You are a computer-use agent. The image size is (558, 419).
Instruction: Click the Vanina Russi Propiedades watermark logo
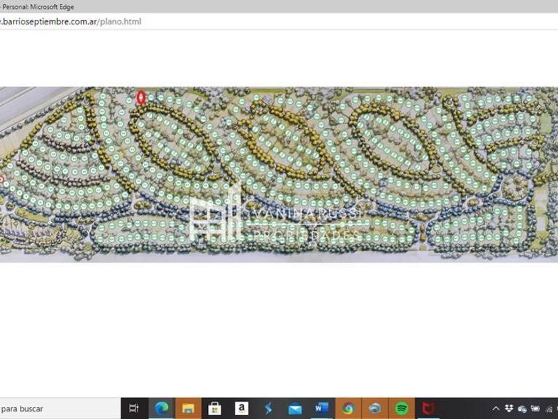pyautogui.click(x=276, y=221)
